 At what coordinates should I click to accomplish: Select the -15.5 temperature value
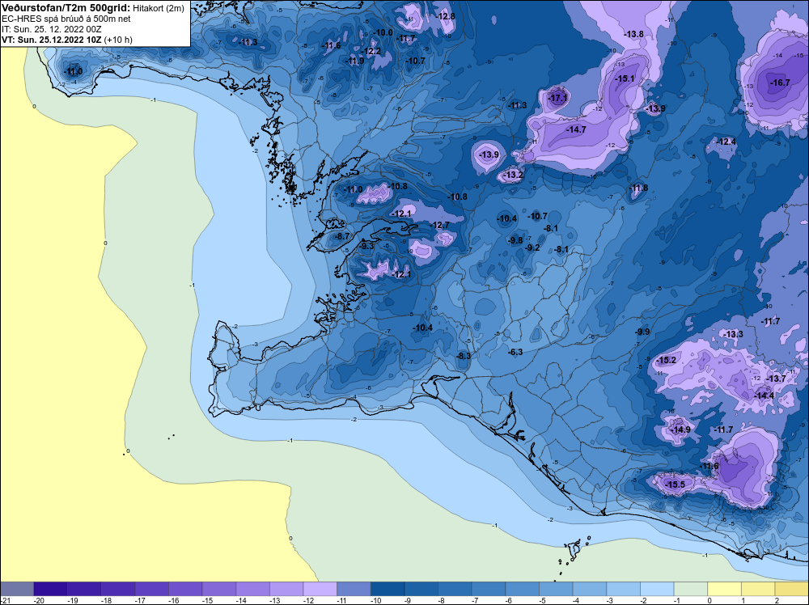coord(675,484)
